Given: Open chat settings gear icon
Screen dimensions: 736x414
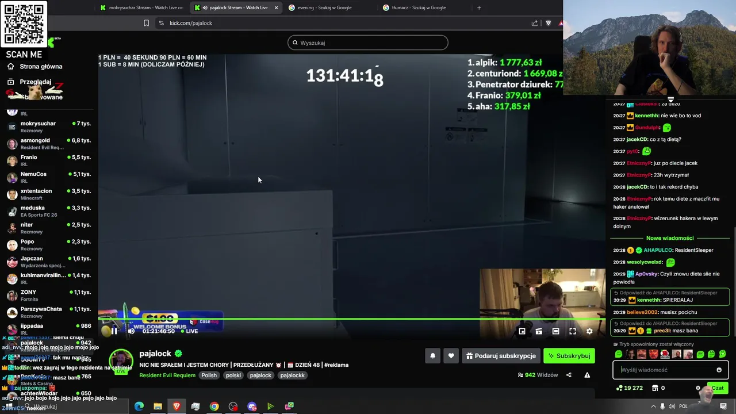Looking at the screenshot, I should point(698,388).
